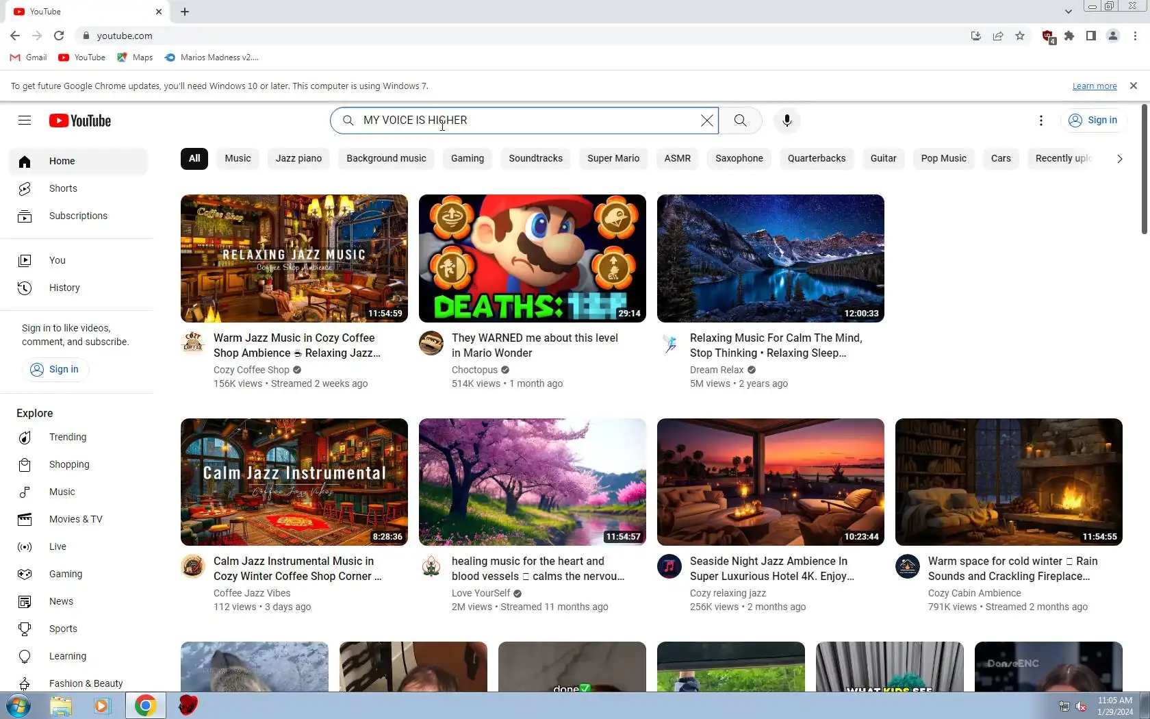1150x719 pixels.
Task: Open the mountain lake video thumbnail
Action: (x=771, y=259)
